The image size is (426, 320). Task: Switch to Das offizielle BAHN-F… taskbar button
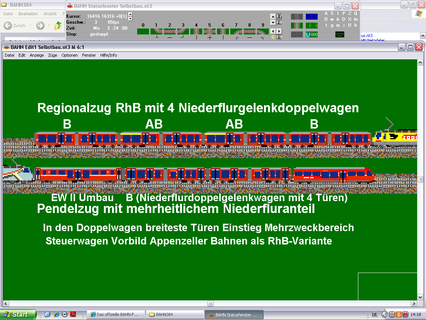[x=116, y=314]
